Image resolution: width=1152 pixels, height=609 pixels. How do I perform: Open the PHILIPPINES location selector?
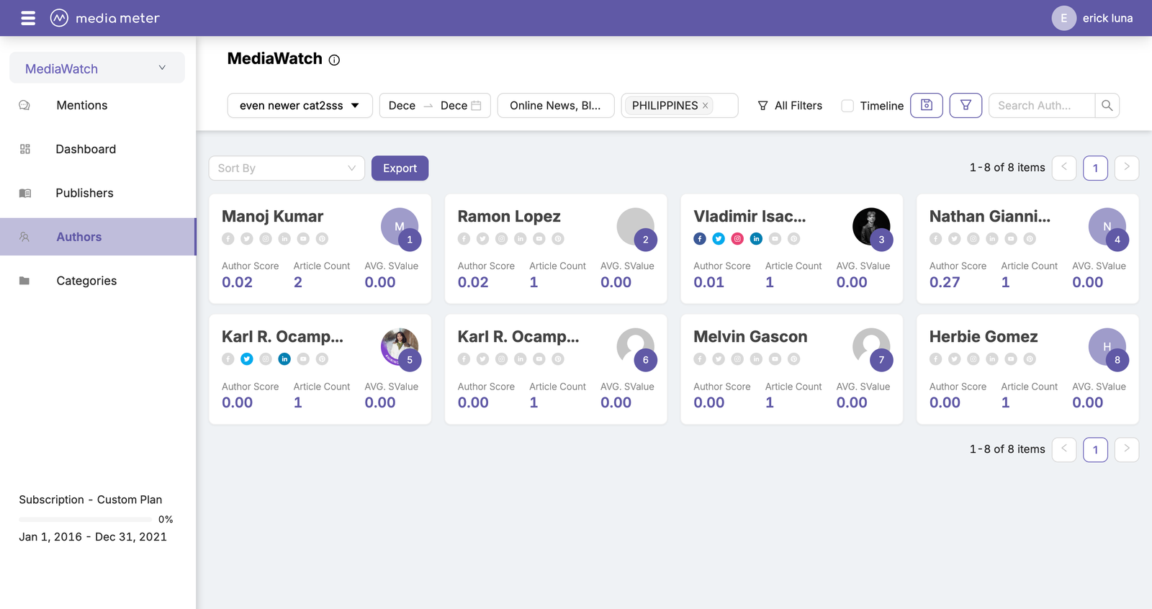pos(680,105)
